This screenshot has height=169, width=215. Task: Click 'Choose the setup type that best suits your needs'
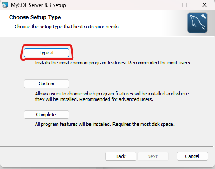point(66,27)
